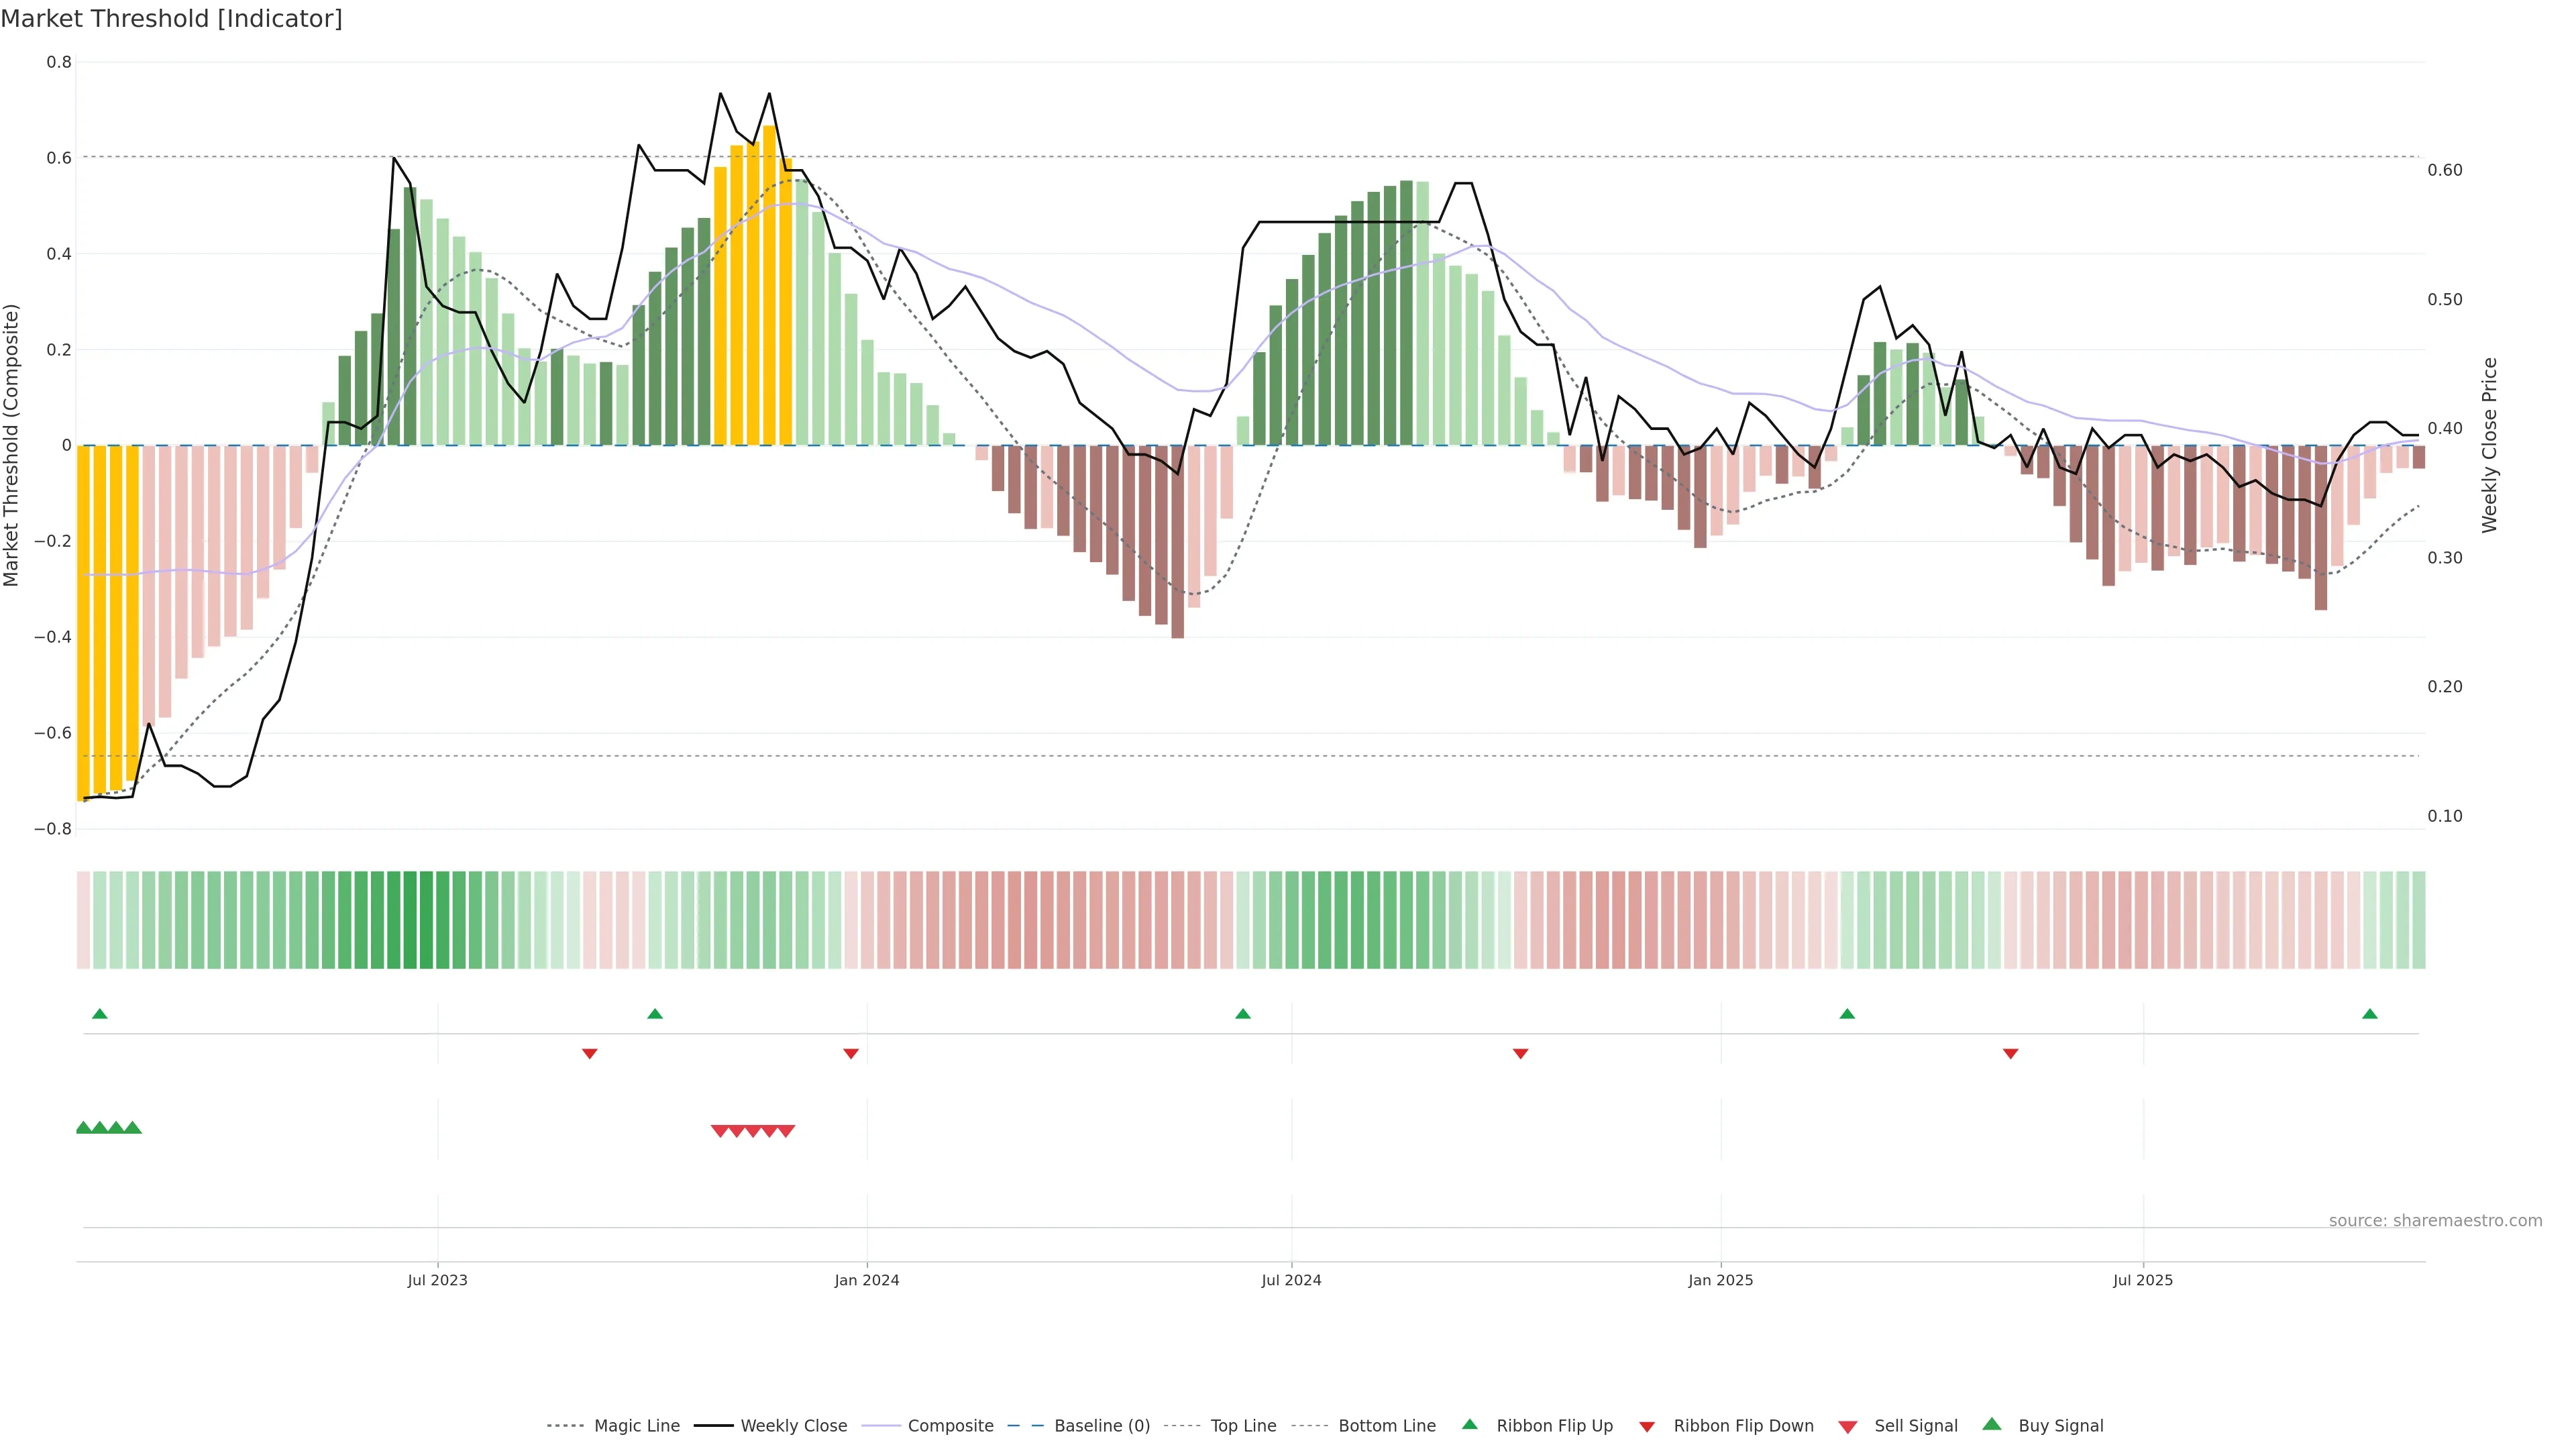Click the rightmost red Sell Signal triangle
The height and width of the screenshot is (1449, 2576).
(x=786, y=1131)
